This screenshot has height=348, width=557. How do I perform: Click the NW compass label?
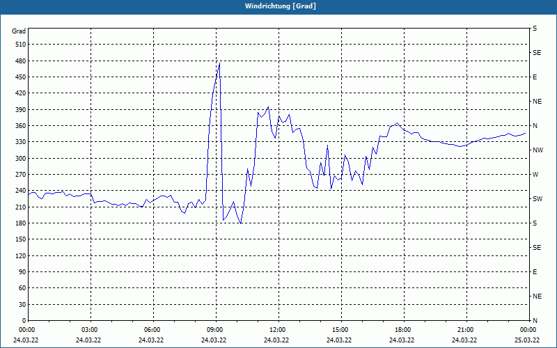(538, 150)
